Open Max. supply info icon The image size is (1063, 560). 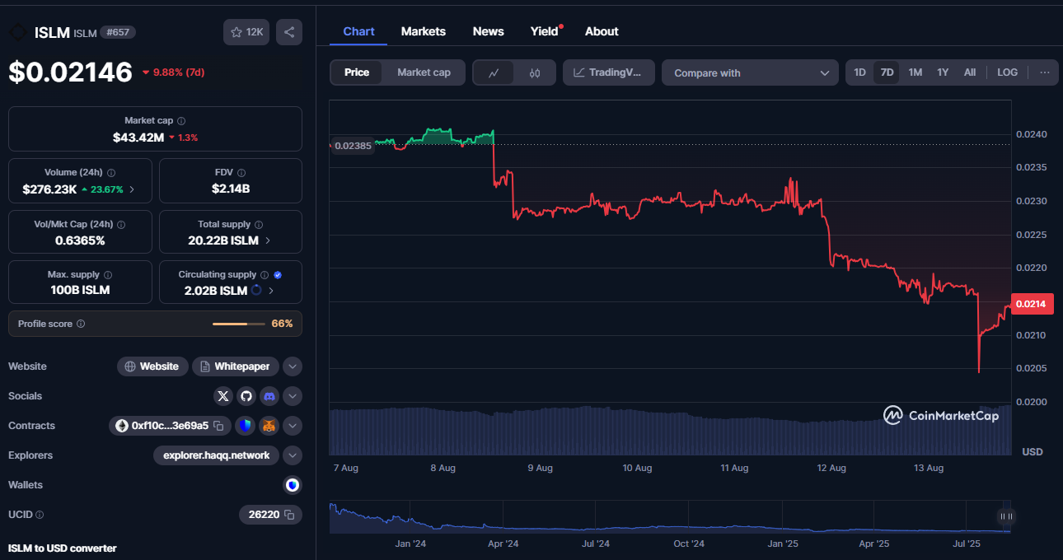[x=108, y=275]
